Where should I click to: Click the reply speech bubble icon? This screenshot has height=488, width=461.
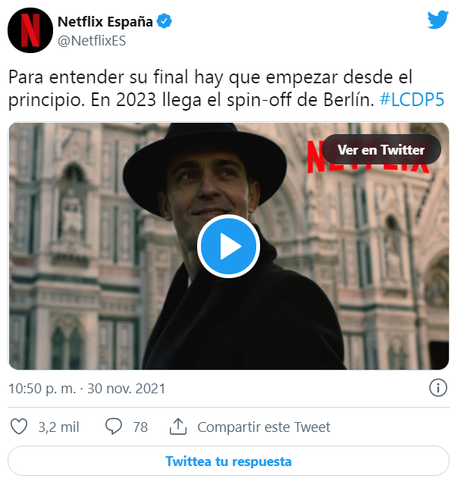click(x=114, y=427)
